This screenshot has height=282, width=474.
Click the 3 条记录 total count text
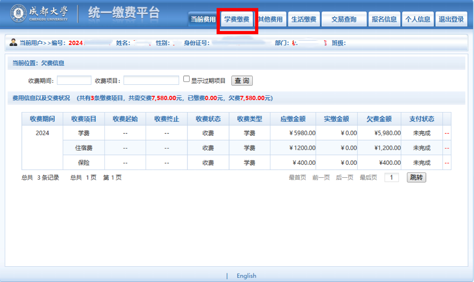tap(48, 178)
